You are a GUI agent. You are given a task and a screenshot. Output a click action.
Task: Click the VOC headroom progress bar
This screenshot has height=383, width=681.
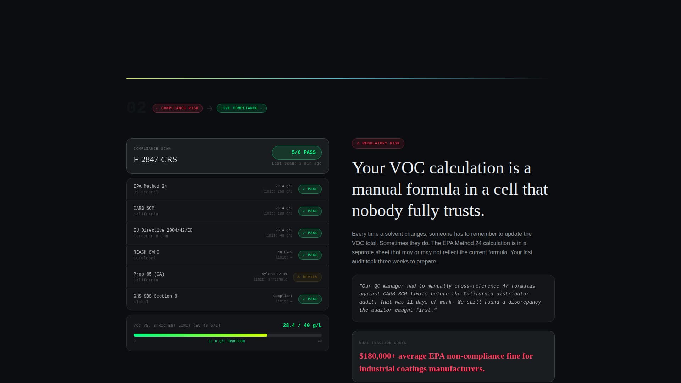228,335
